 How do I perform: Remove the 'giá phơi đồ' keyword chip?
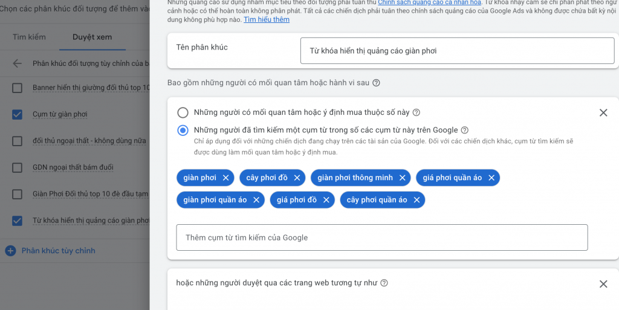(326, 200)
